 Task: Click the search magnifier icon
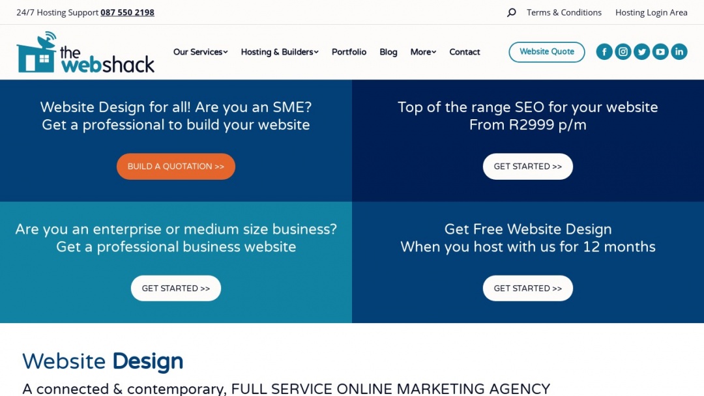[x=511, y=12]
